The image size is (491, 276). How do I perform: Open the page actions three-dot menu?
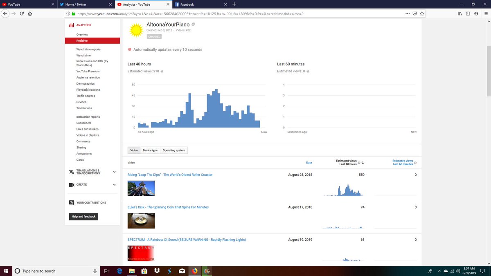coord(407,13)
